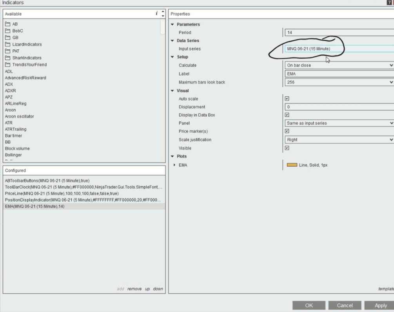
Task: Open the Scale justification dropdown
Action: coord(339,140)
